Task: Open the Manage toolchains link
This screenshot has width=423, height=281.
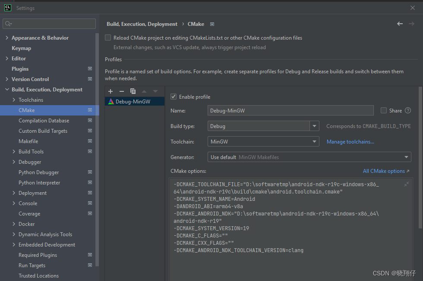Action: coord(350,142)
